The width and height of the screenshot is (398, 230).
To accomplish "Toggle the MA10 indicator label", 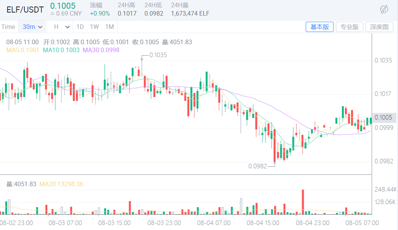I will 61,50.
